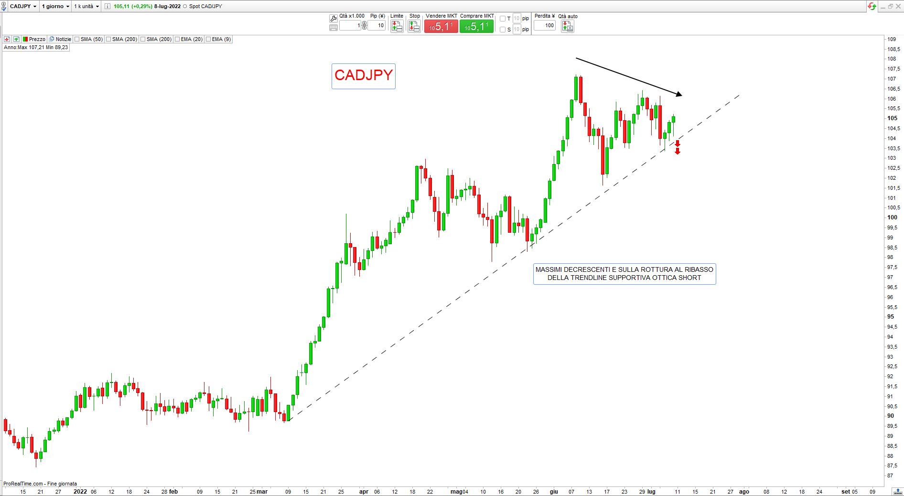Click the 90 price axis label

click(x=891, y=416)
